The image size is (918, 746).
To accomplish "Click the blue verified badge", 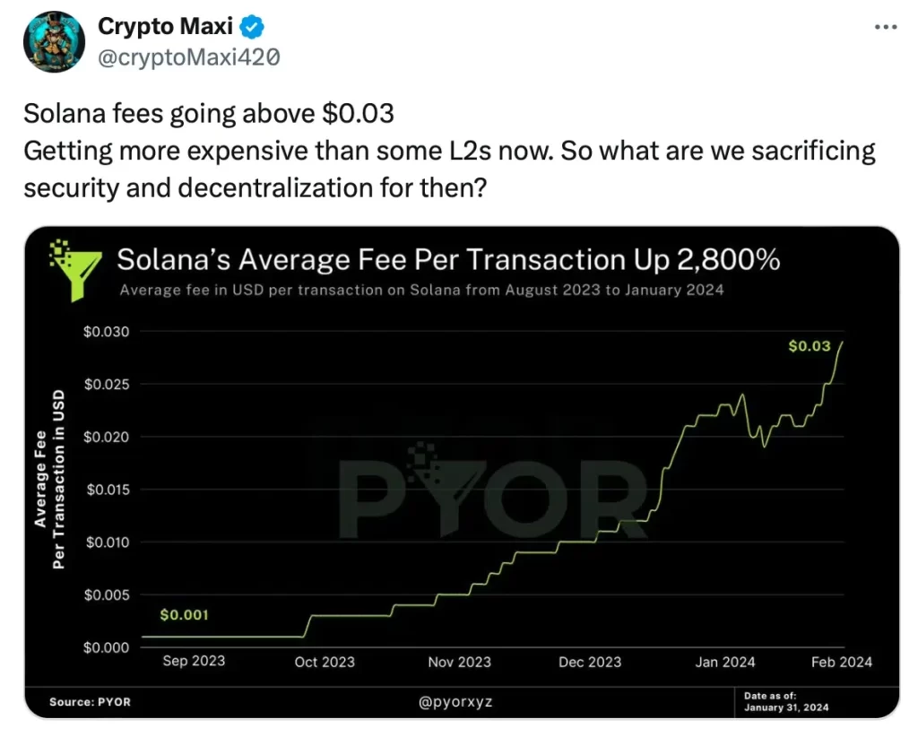I will (254, 27).
